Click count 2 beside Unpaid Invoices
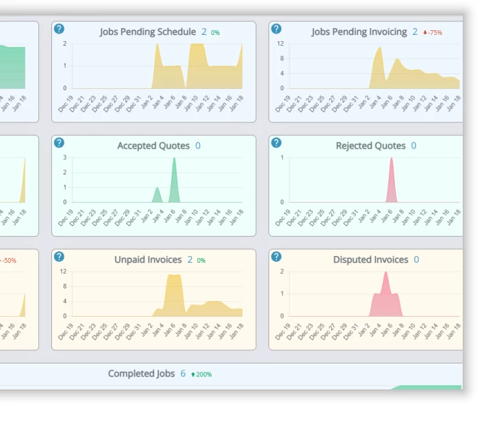486x436 pixels. 190,259
